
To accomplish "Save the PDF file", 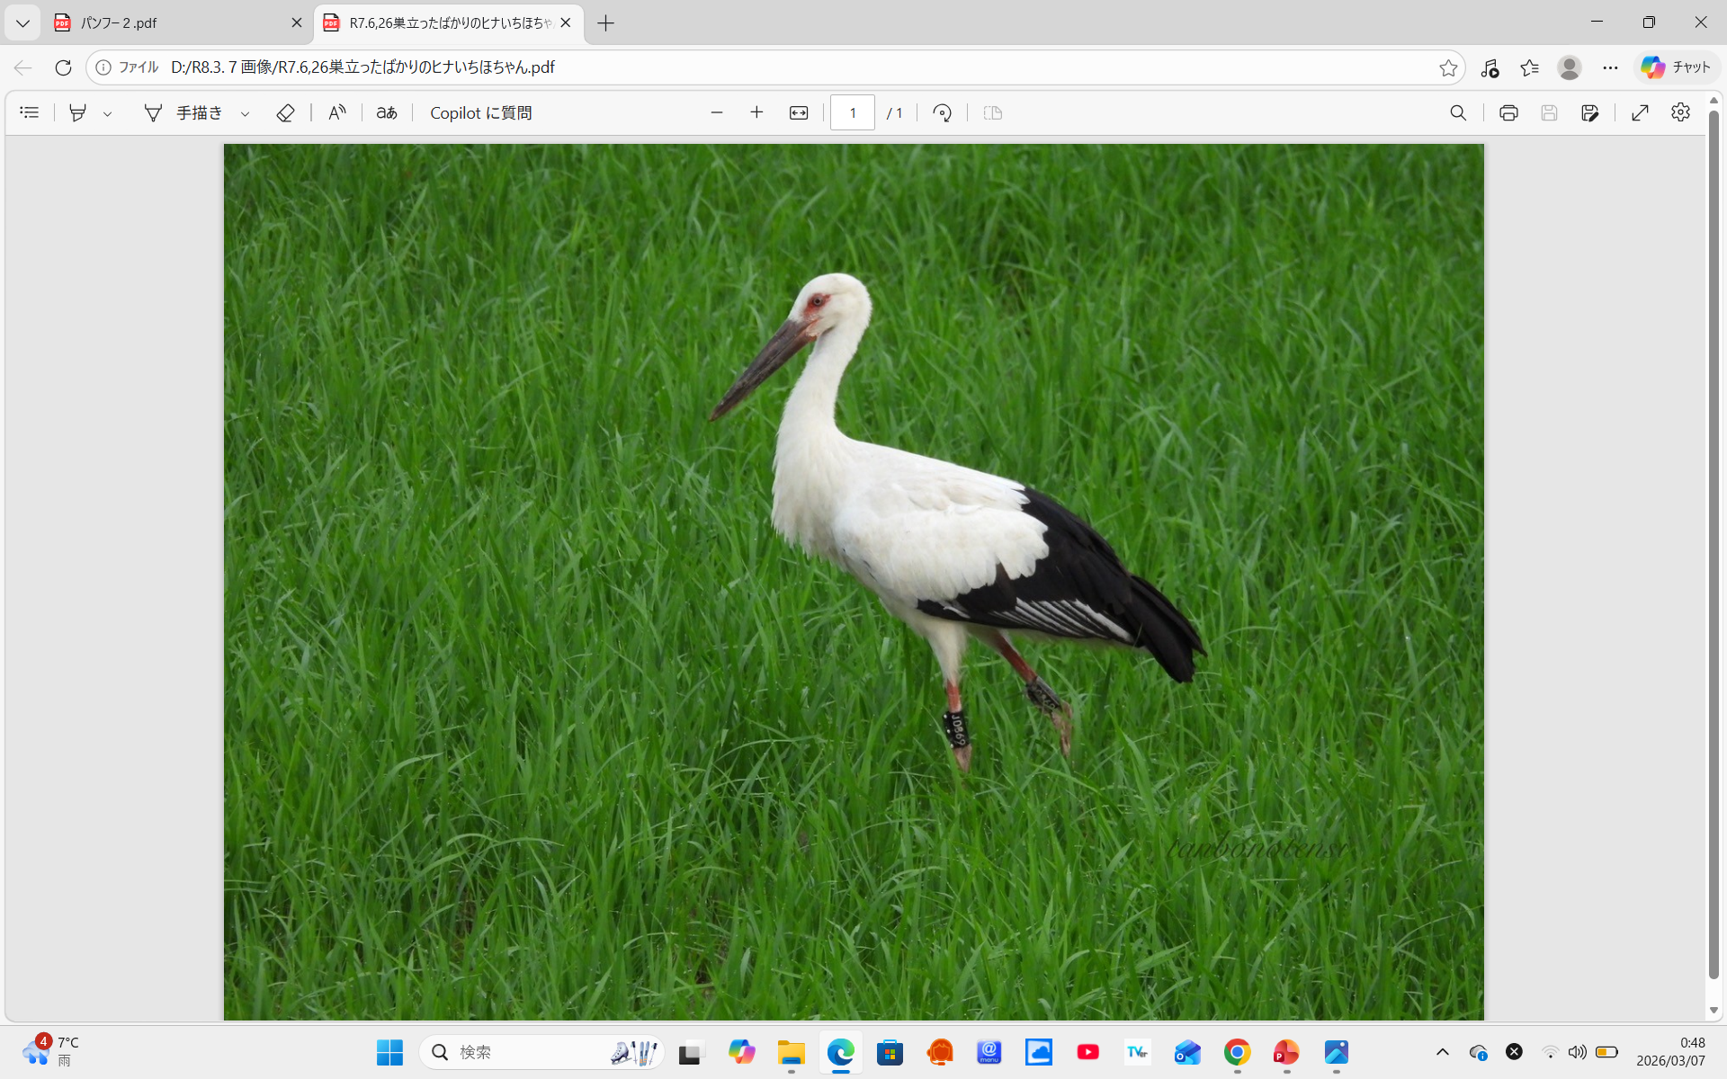I will point(1549,112).
